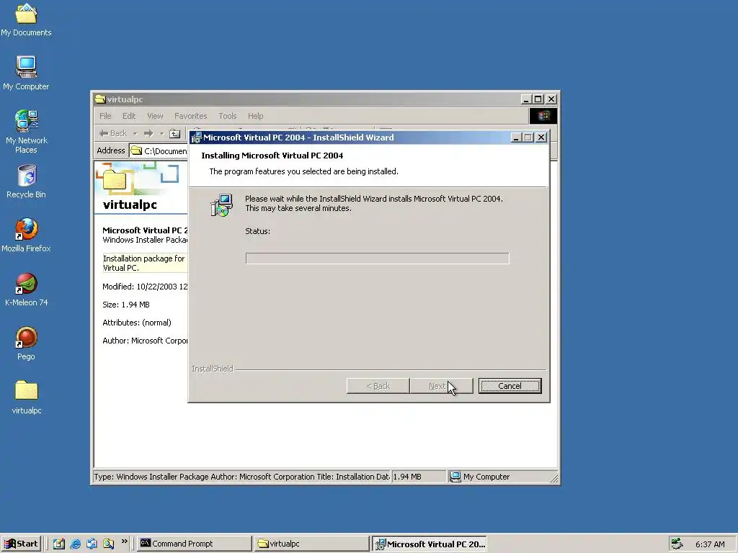
Task: Click the 'Size: 1.94 MB' detail text
Action: pyautogui.click(x=126, y=305)
